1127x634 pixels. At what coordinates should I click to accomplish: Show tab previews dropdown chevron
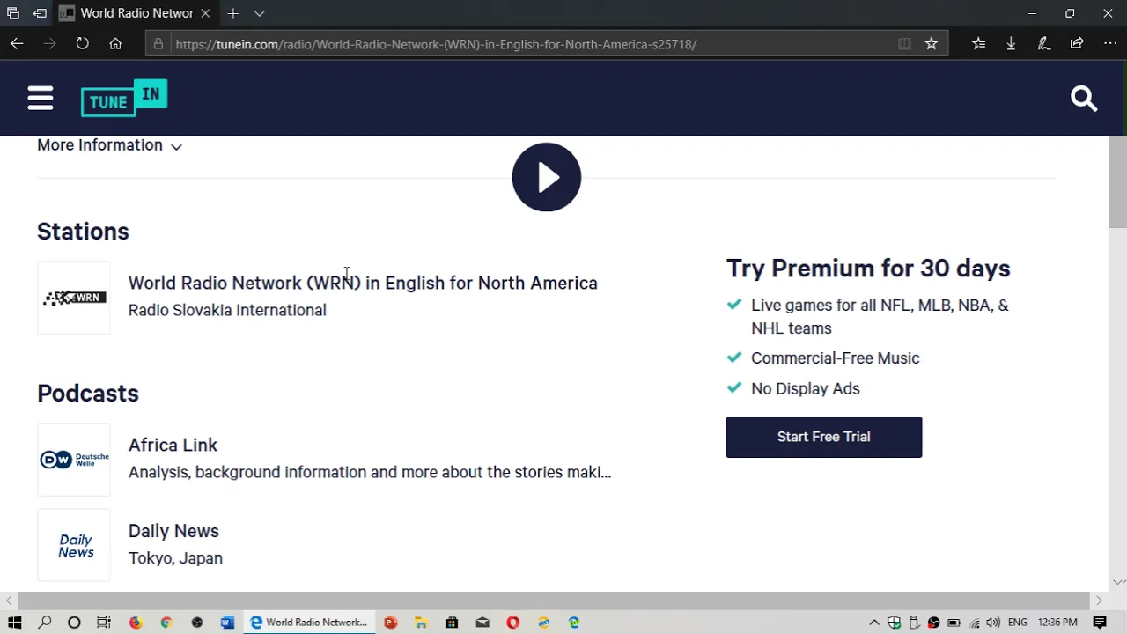(x=259, y=13)
